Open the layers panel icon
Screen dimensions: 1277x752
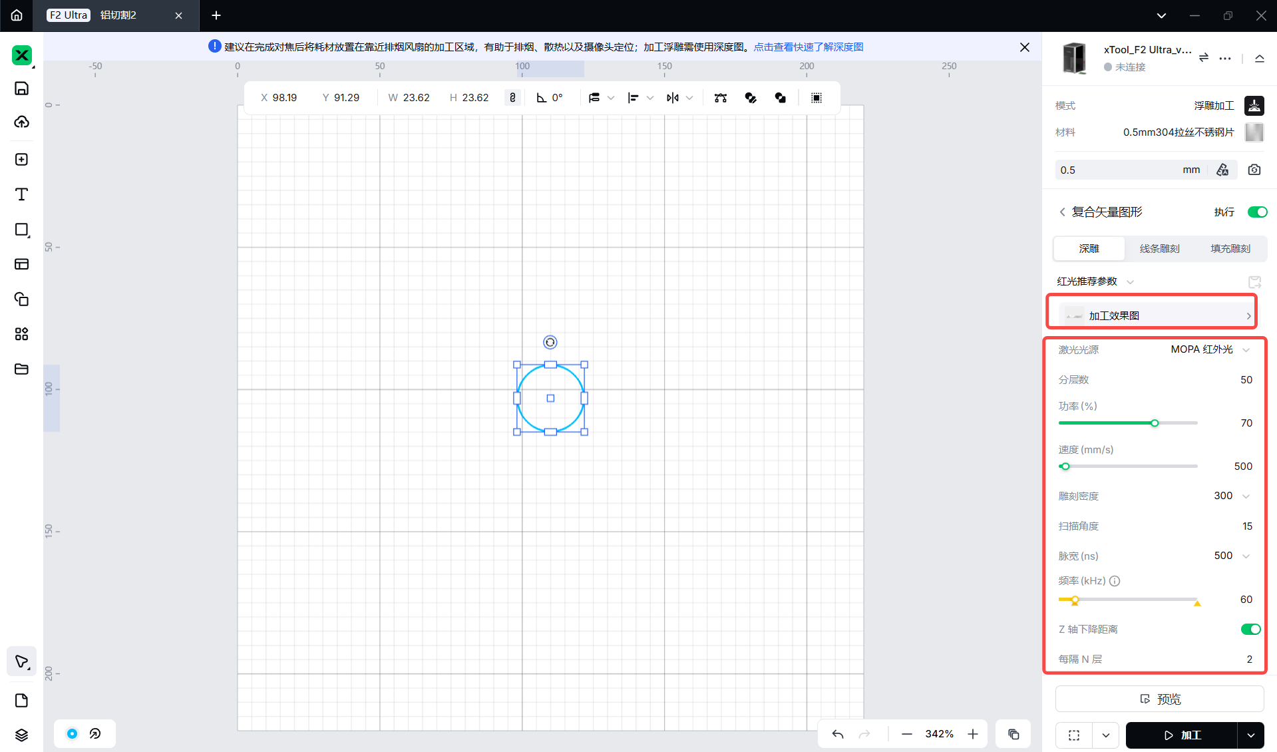[21, 735]
